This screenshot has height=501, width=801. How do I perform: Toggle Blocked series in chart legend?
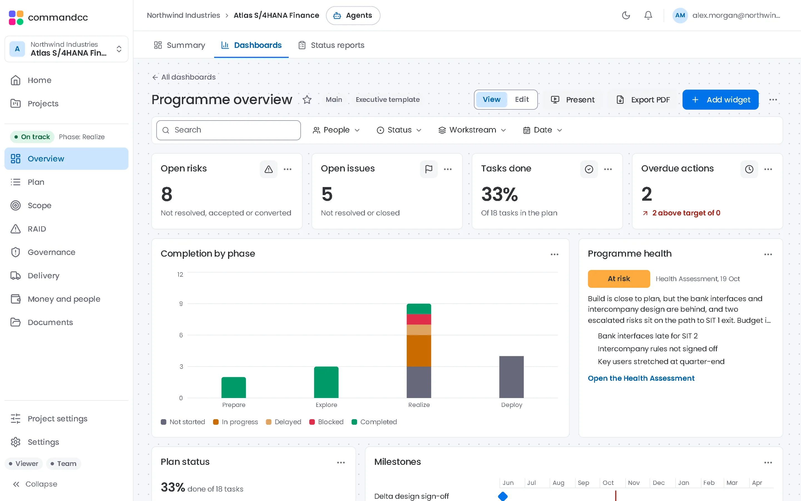[326, 422]
